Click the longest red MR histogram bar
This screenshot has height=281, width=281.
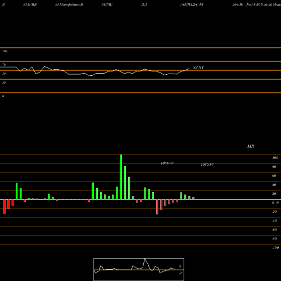(x=157, y=207)
